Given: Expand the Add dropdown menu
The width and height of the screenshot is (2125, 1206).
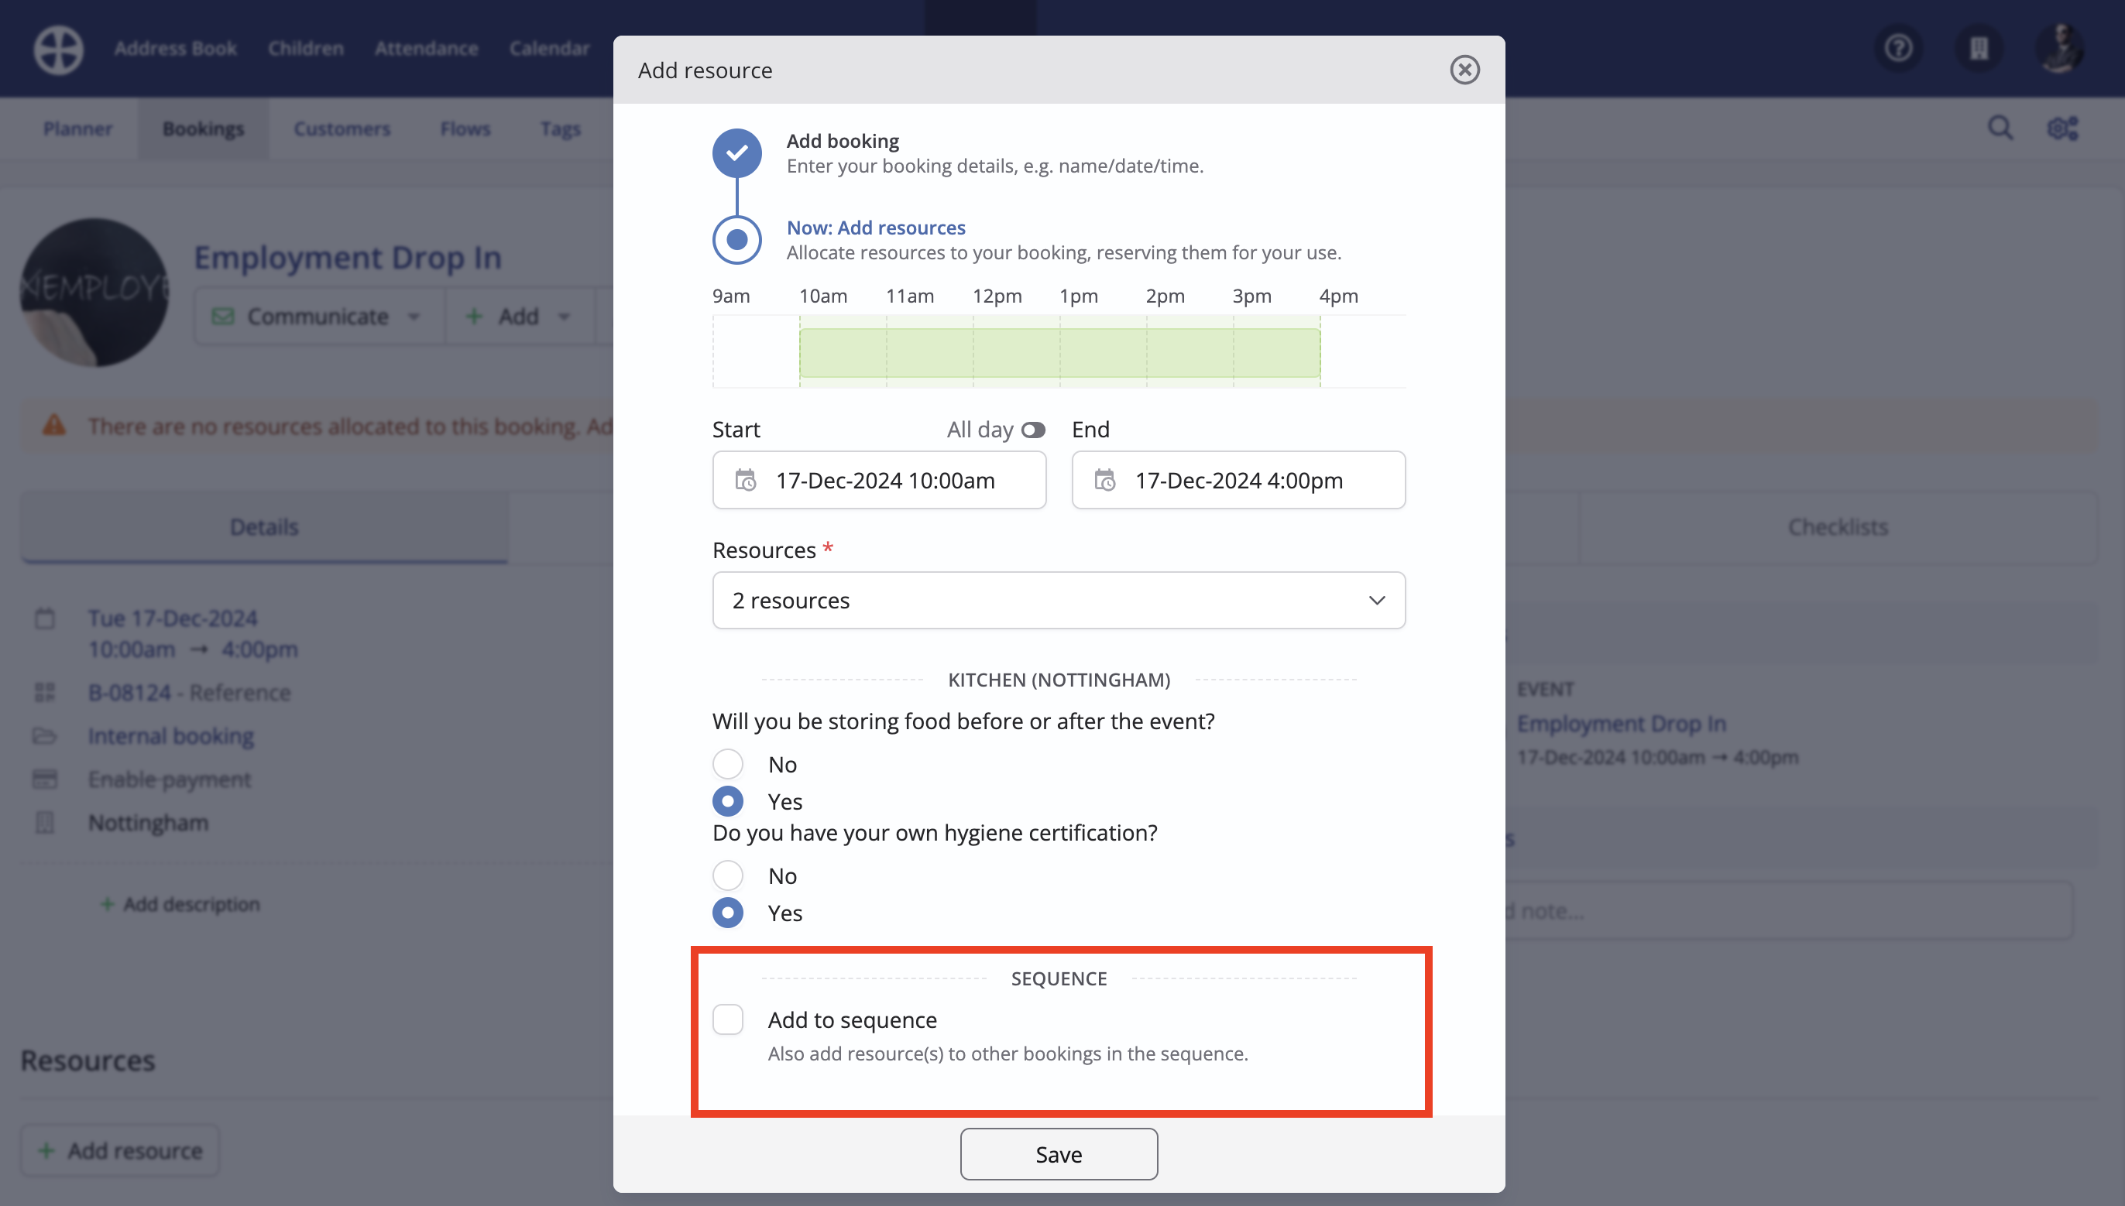Looking at the screenshot, I should click(563, 317).
